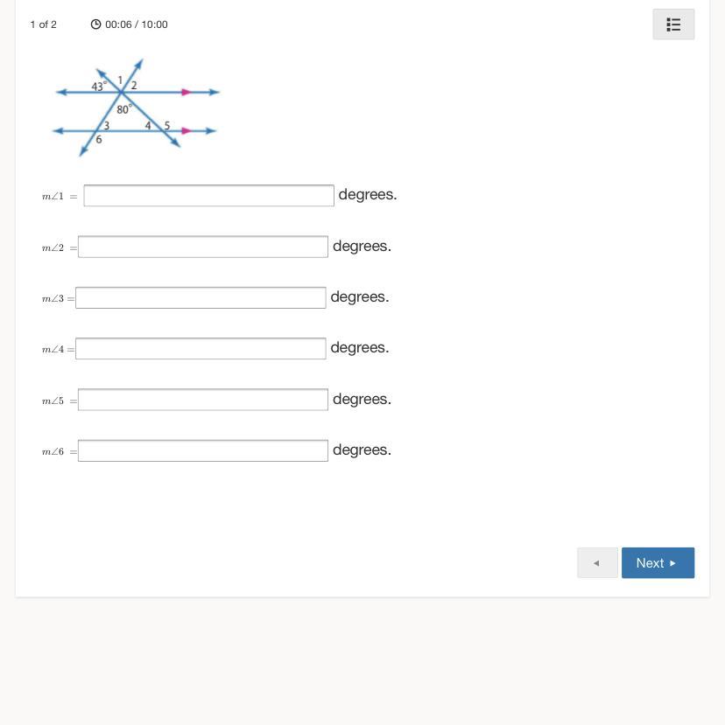Image resolution: width=725 pixels, height=725 pixels.
Task: Click the parallel lines angle diagram
Action: [x=136, y=108]
